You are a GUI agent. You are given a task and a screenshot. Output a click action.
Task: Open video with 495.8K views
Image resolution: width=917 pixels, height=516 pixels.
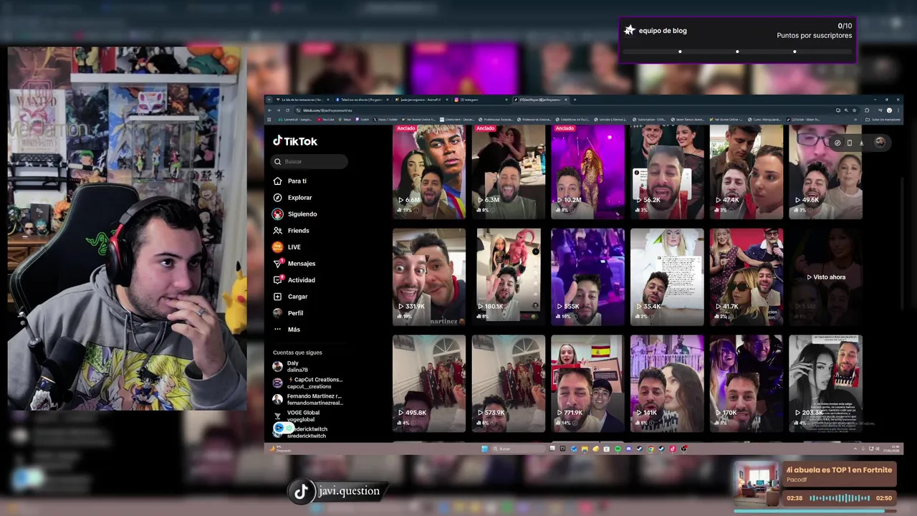pos(429,383)
